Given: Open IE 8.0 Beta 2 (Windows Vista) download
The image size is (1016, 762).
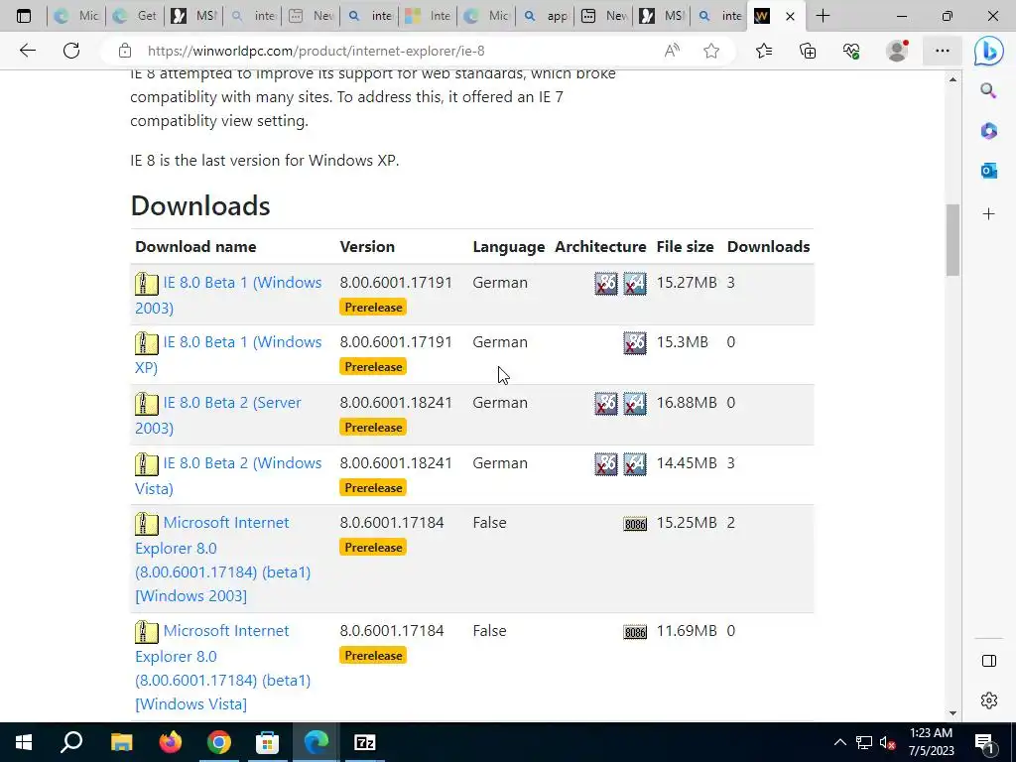Looking at the screenshot, I should (228, 475).
